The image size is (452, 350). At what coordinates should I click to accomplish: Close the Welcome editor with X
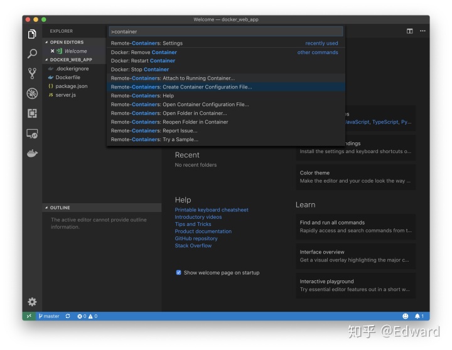[x=53, y=51]
